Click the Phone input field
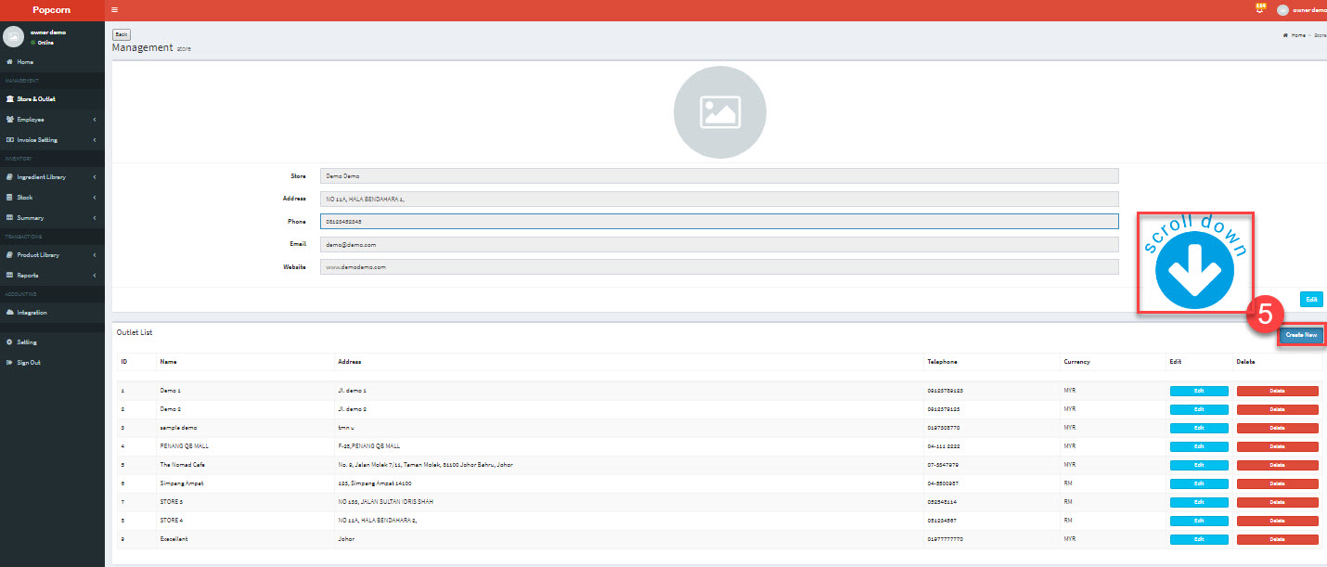Image resolution: width=1327 pixels, height=567 pixels. 718,222
